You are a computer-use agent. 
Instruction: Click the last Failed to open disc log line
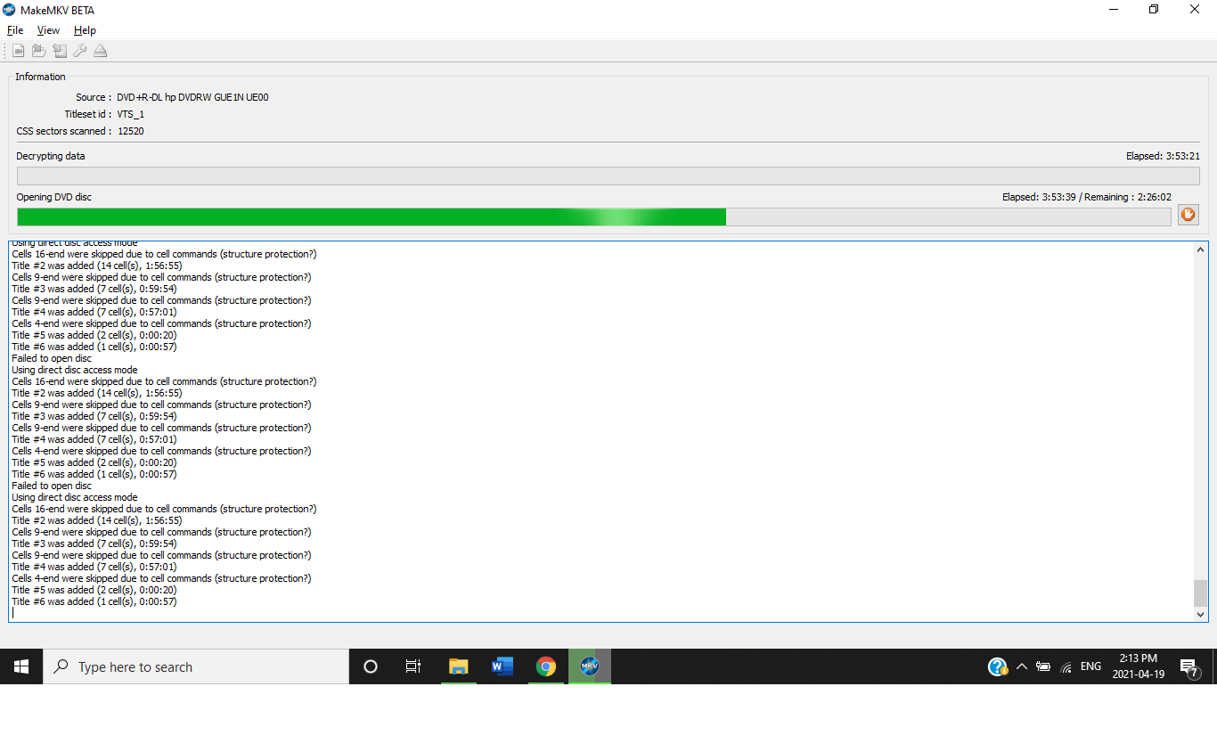[51, 486]
